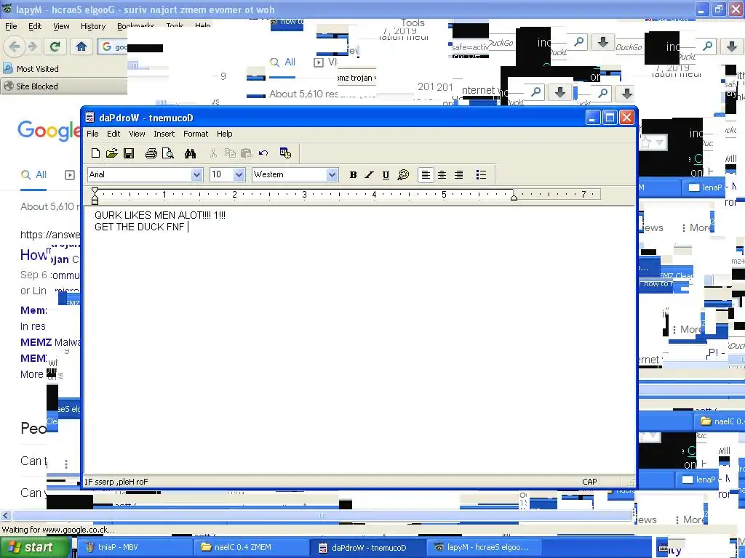Click the right indent marker on the ruler

coord(514,197)
